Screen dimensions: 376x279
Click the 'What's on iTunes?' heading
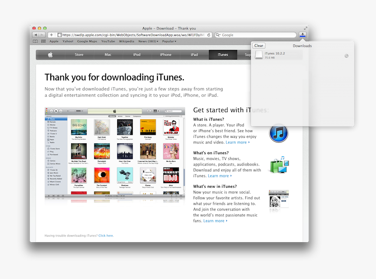pos(211,153)
